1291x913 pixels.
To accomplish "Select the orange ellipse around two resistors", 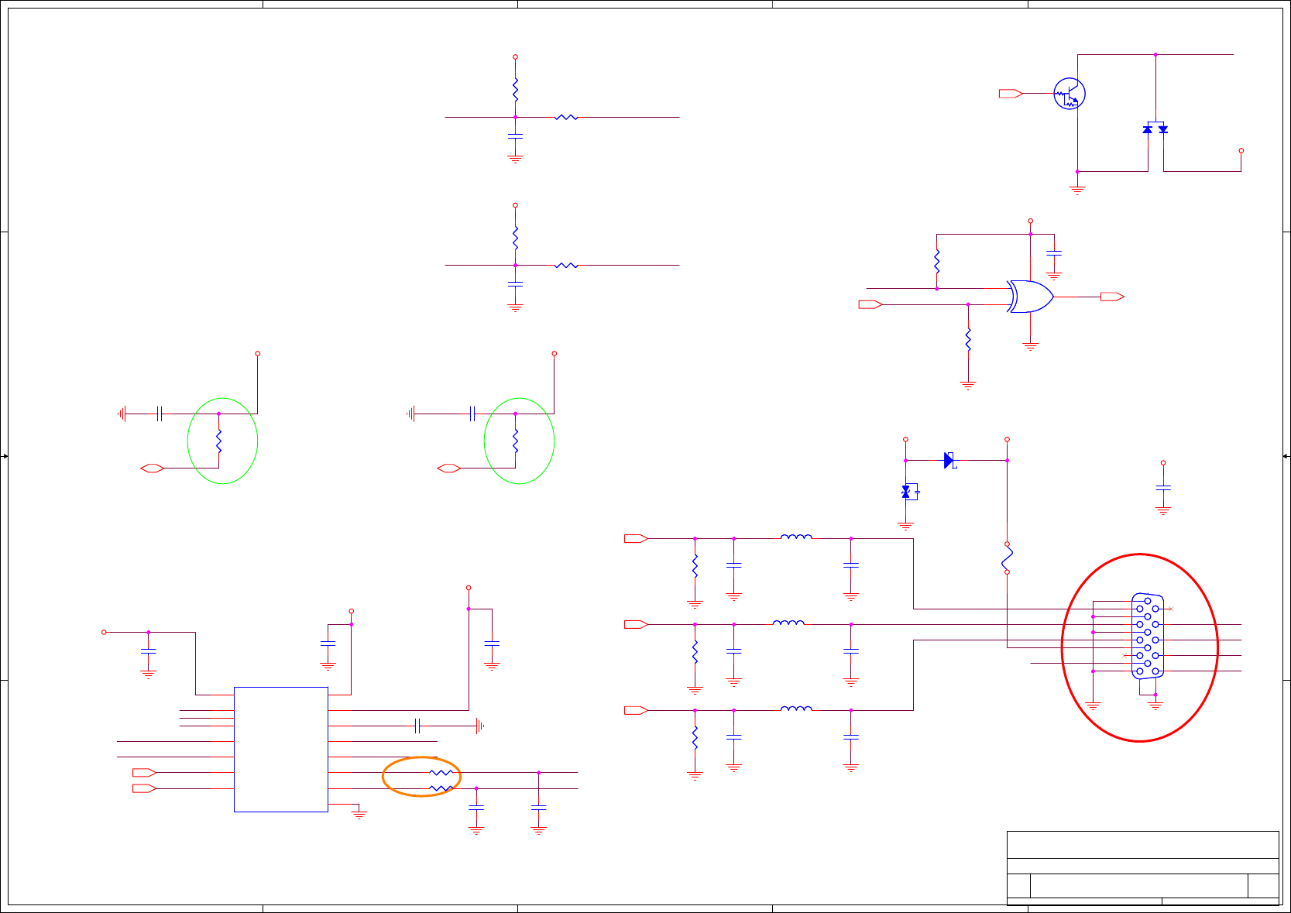I will (422, 777).
